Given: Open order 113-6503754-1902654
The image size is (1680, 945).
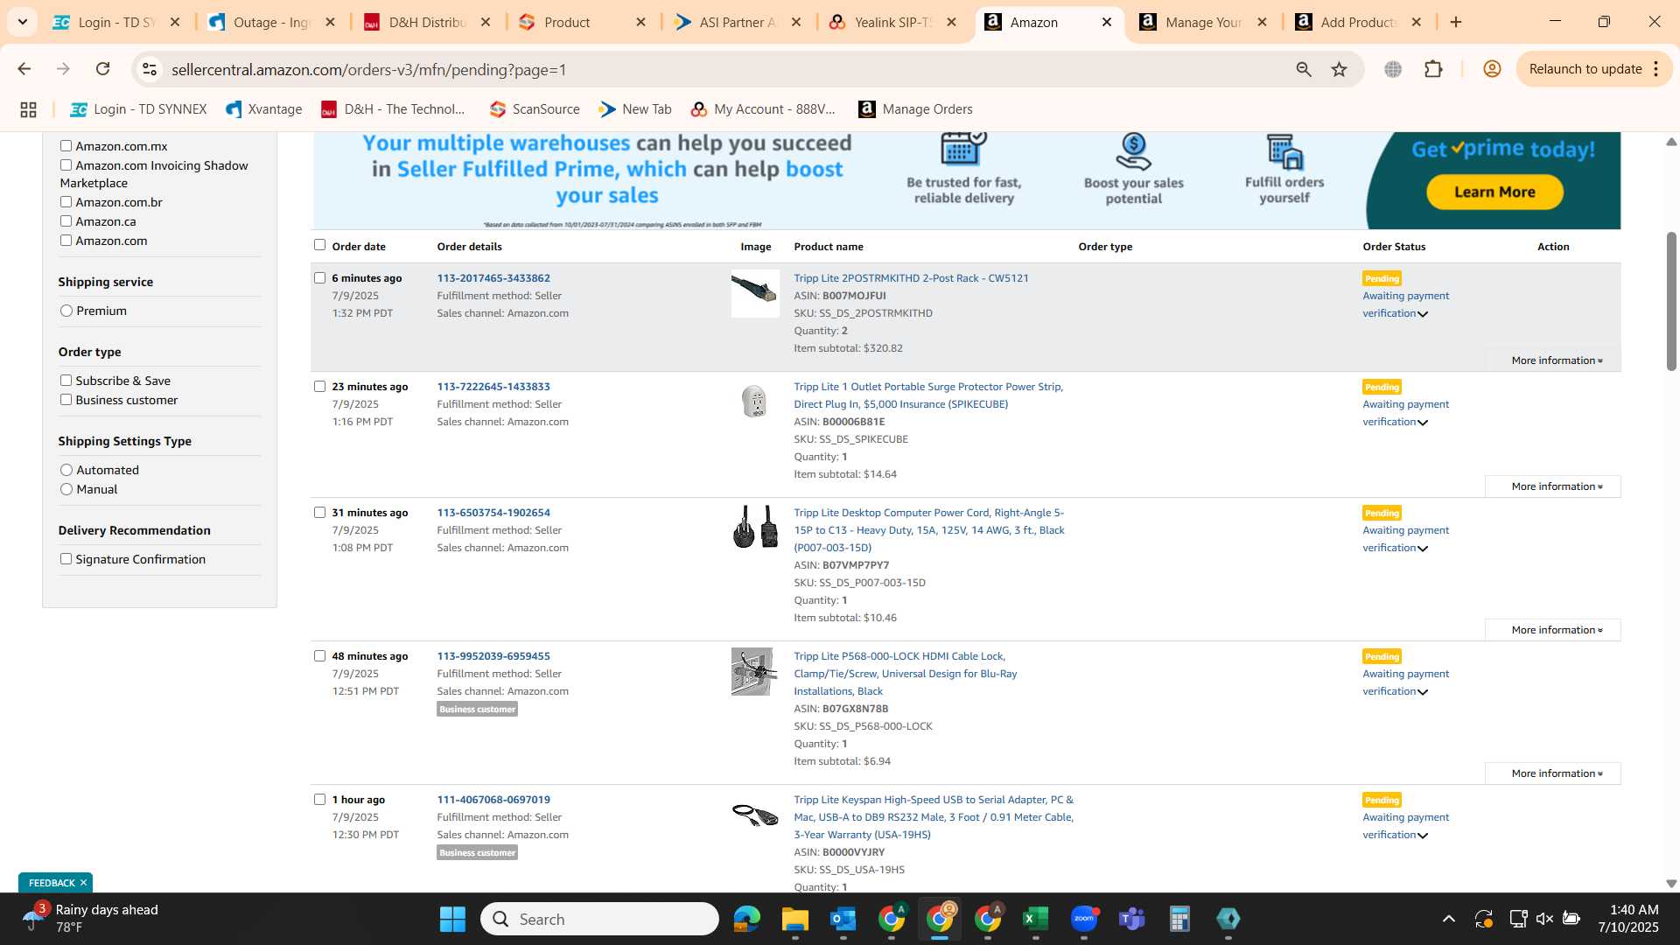Looking at the screenshot, I should [x=493, y=513].
